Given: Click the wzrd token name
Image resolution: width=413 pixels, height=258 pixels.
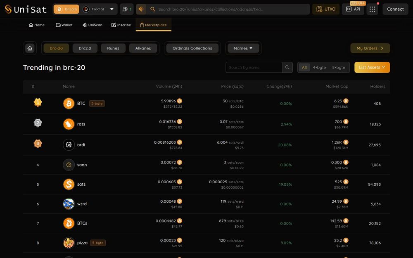Looking at the screenshot, I should (82, 204).
